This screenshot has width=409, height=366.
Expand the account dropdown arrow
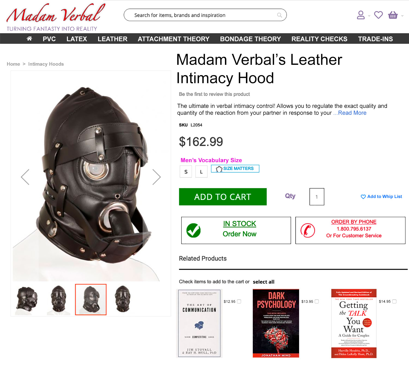[369, 16]
